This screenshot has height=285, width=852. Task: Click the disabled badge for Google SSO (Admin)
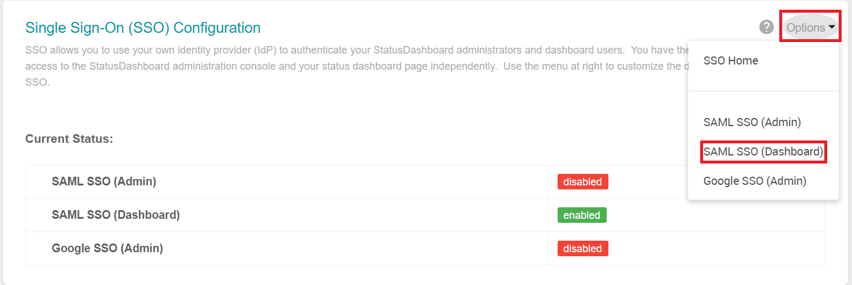(x=582, y=249)
